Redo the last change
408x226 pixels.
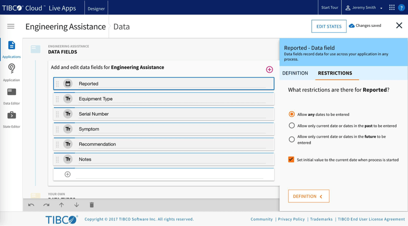point(46,205)
